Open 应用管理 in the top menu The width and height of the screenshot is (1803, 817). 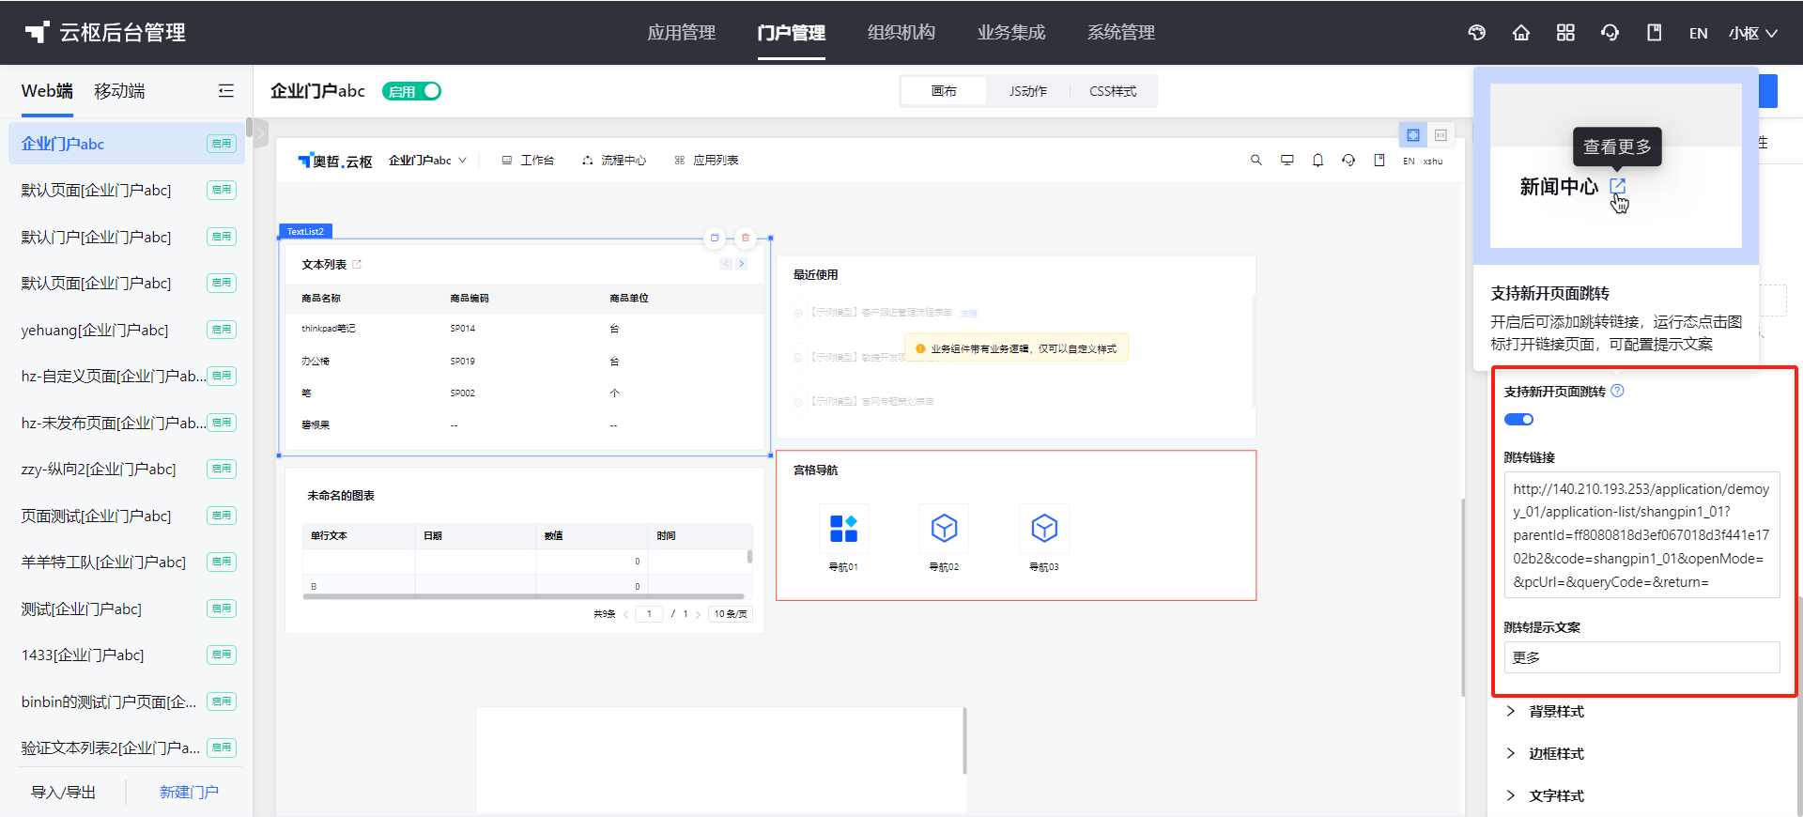pyautogui.click(x=682, y=33)
